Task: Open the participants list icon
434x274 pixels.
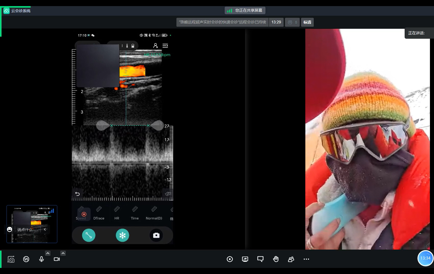Action: tap(291, 259)
